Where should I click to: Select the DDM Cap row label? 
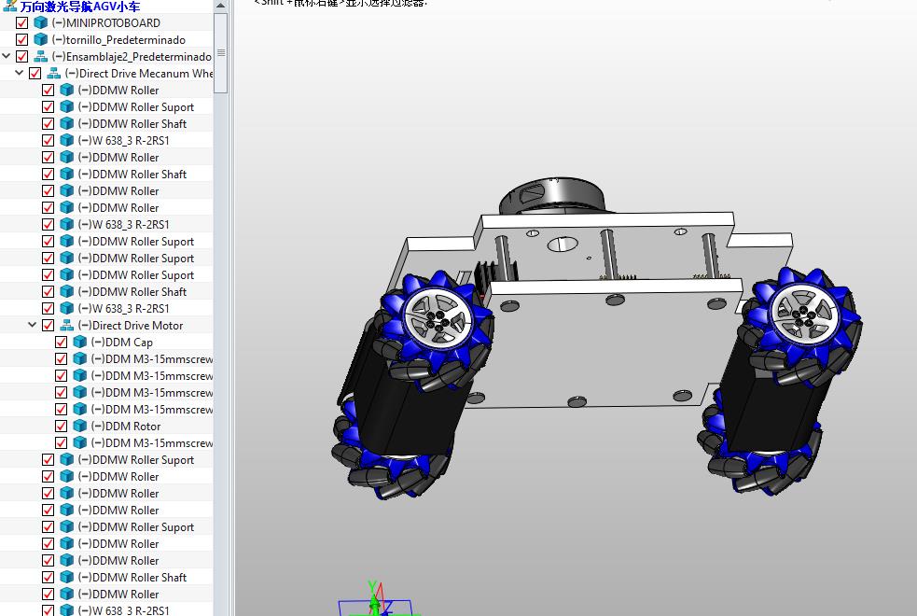[121, 343]
